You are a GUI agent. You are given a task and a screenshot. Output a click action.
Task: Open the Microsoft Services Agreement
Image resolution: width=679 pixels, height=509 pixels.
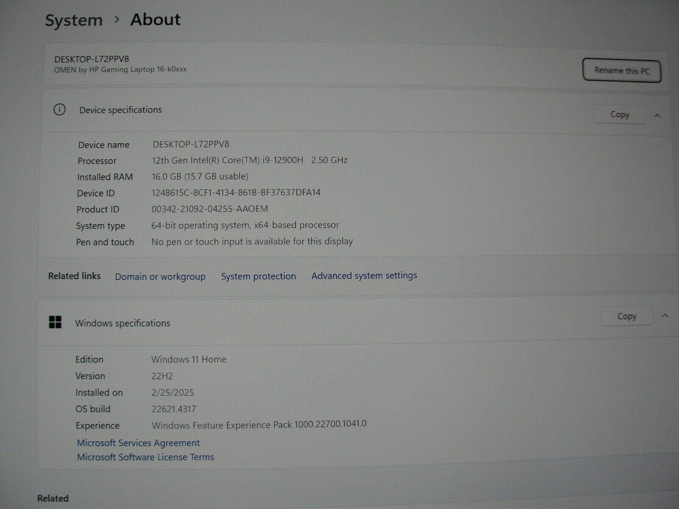click(138, 443)
